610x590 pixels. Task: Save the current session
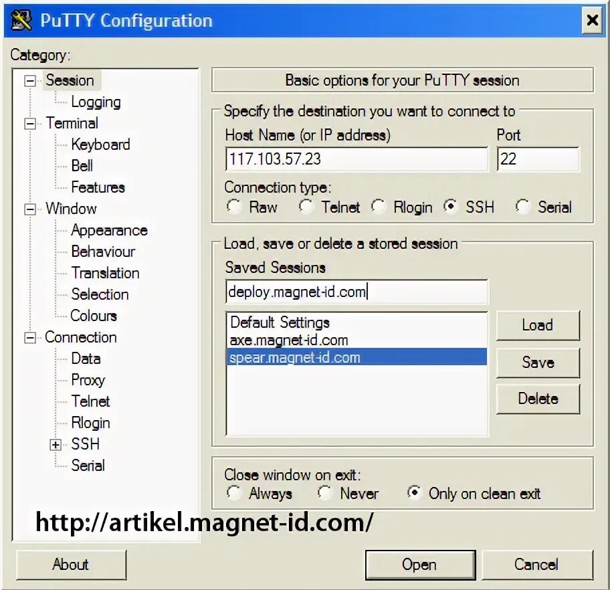538,363
